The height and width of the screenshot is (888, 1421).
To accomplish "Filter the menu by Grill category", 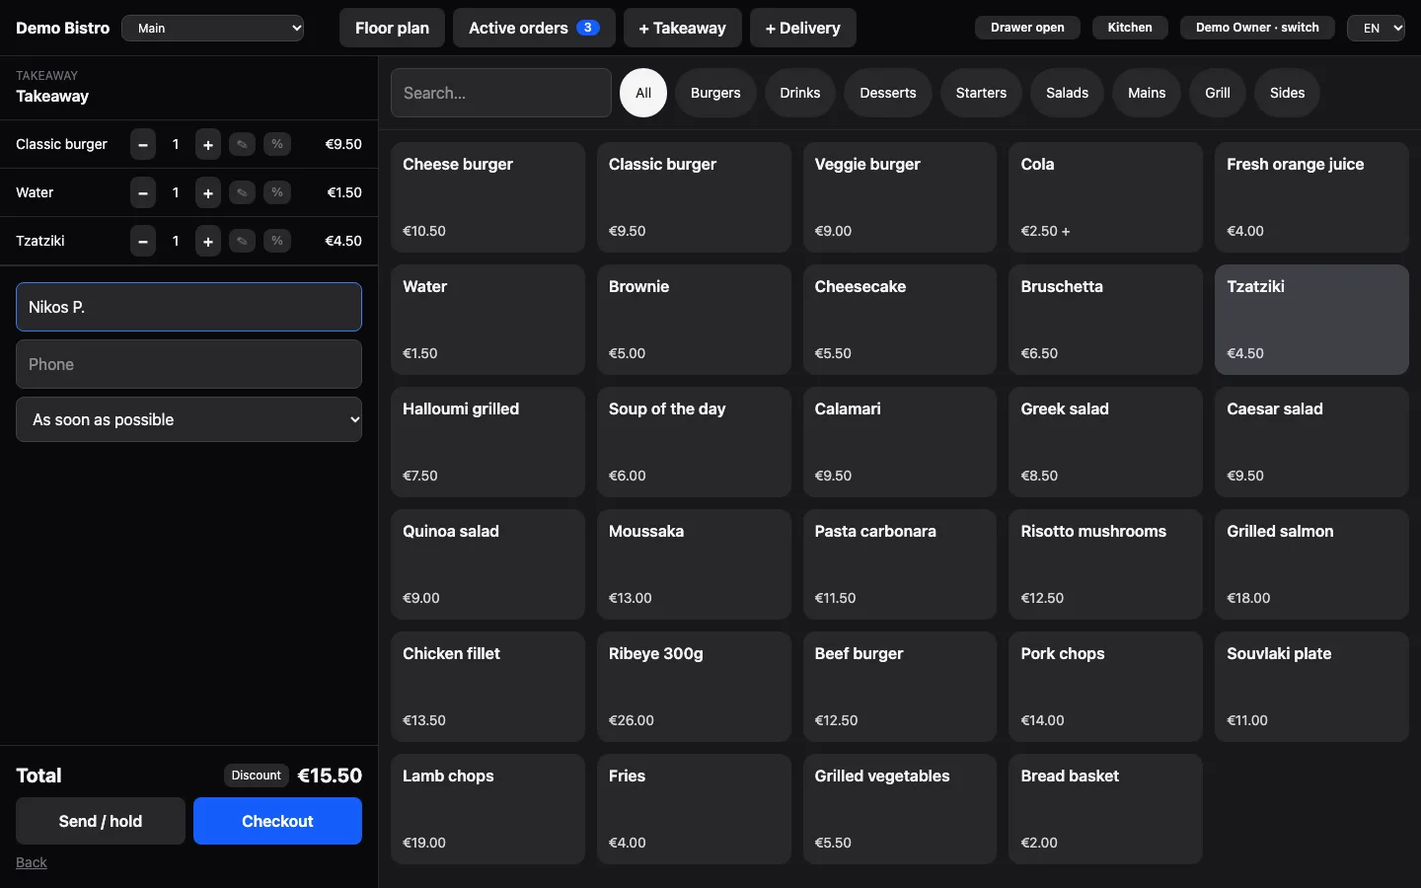I will click(x=1218, y=93).
